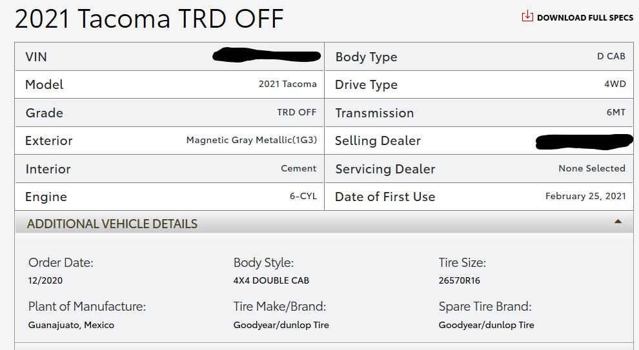Open the DOWNLOAD FULL SPECS link
Image resolution: width=639 pixels, height=350 pixels.
pyautogui.click(x=585, y=17)
